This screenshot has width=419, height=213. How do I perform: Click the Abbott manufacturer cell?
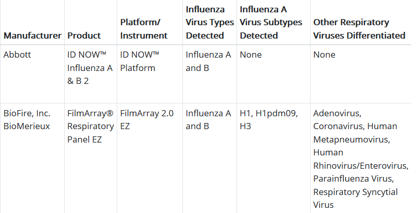pyautogui.click(x=17, y=55)
